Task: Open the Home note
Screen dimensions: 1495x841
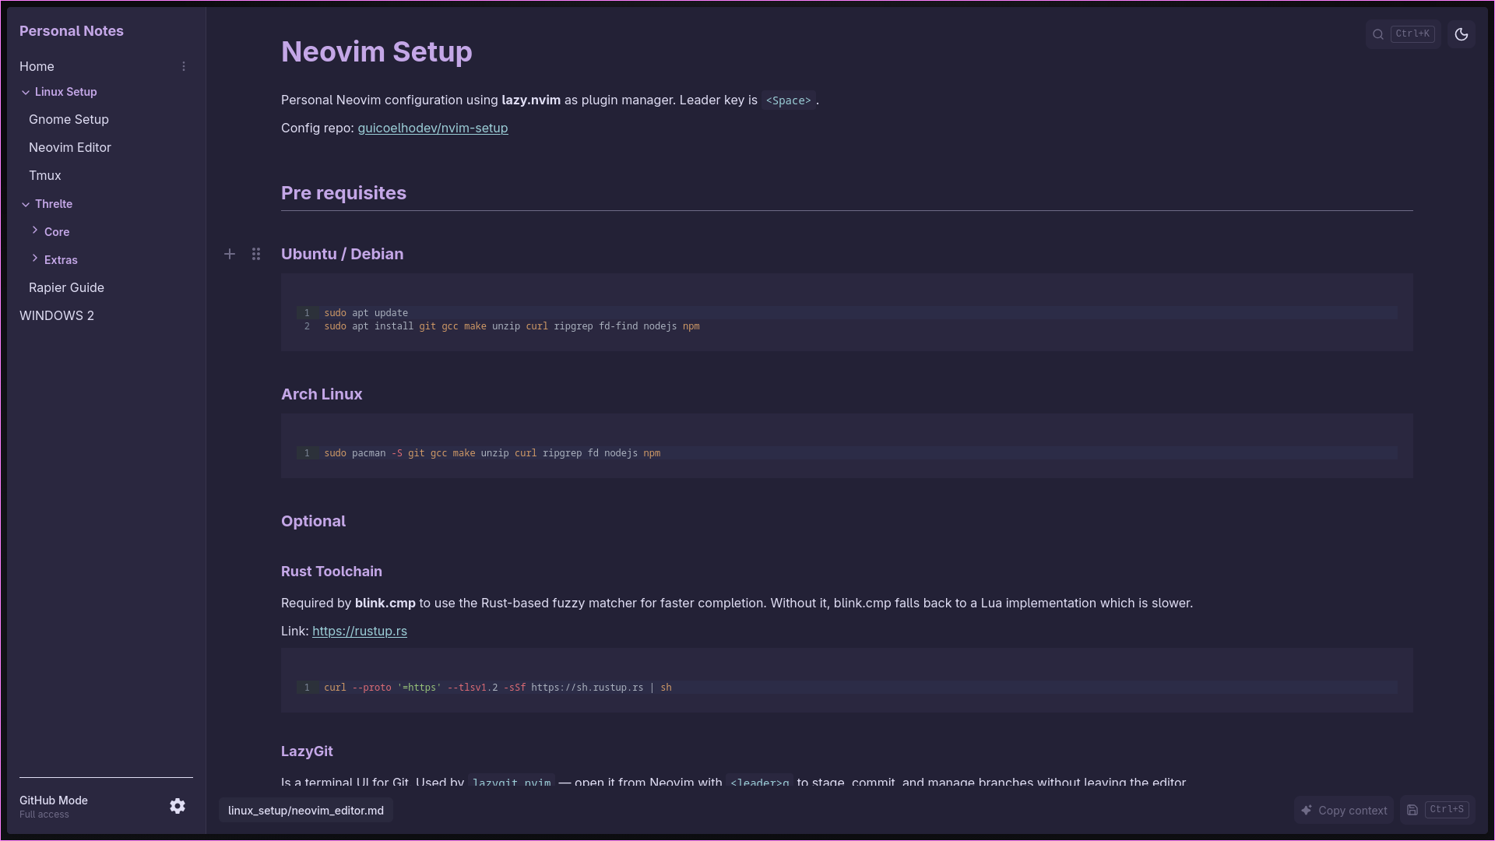Action: click(x=37, y=66)
